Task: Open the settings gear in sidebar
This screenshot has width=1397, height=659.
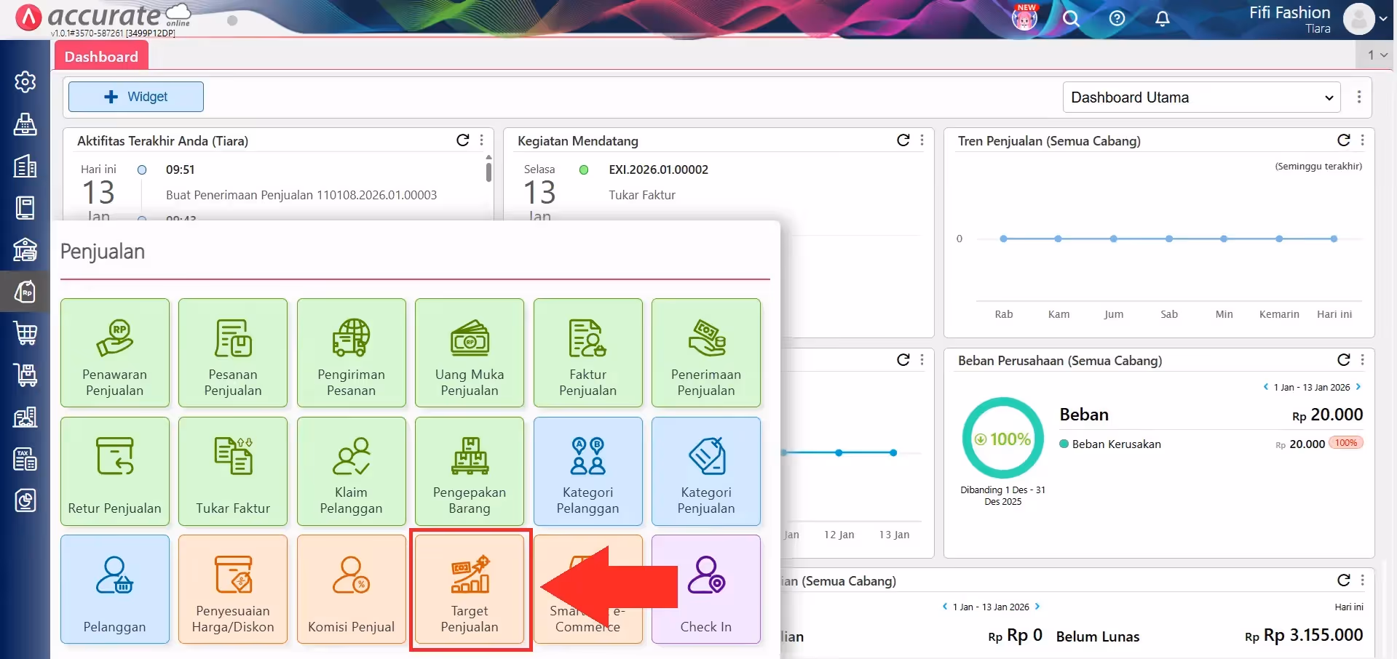Action: (25, 82)
